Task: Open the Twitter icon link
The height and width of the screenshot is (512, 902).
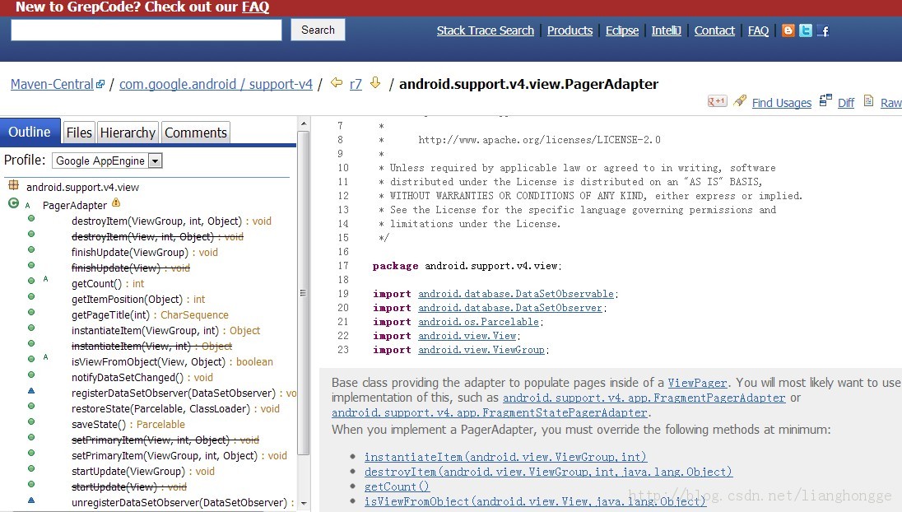Action: coord(806,30)
